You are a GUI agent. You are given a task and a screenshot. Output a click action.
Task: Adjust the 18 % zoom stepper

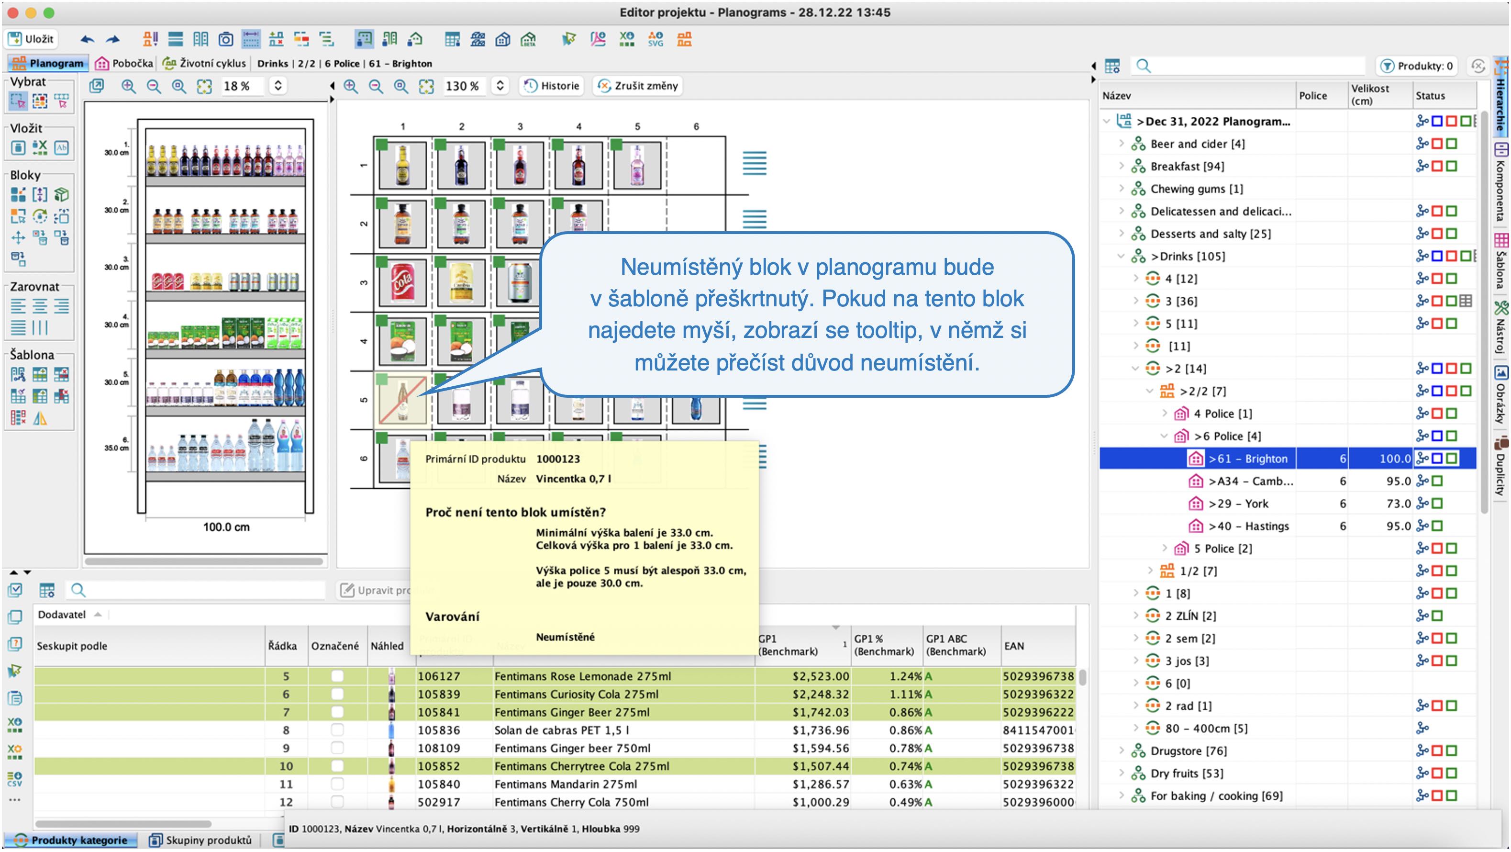point(278,86)
